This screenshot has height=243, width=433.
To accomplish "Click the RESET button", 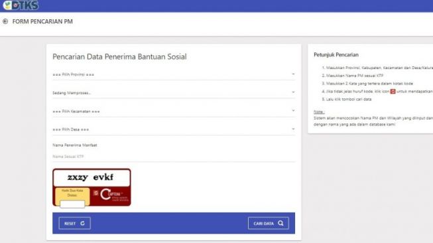I will point(74,223).
